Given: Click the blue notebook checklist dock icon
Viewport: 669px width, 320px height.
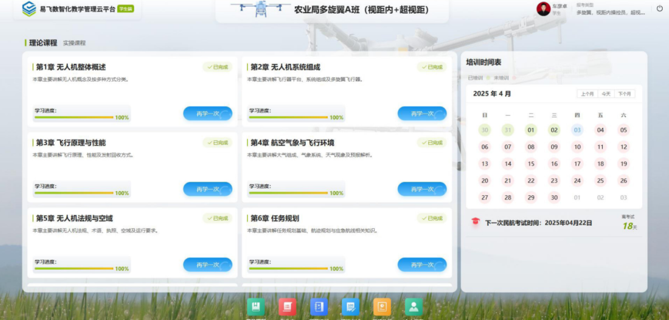Looking at the screenshot, I should click(x=319, y=307).
